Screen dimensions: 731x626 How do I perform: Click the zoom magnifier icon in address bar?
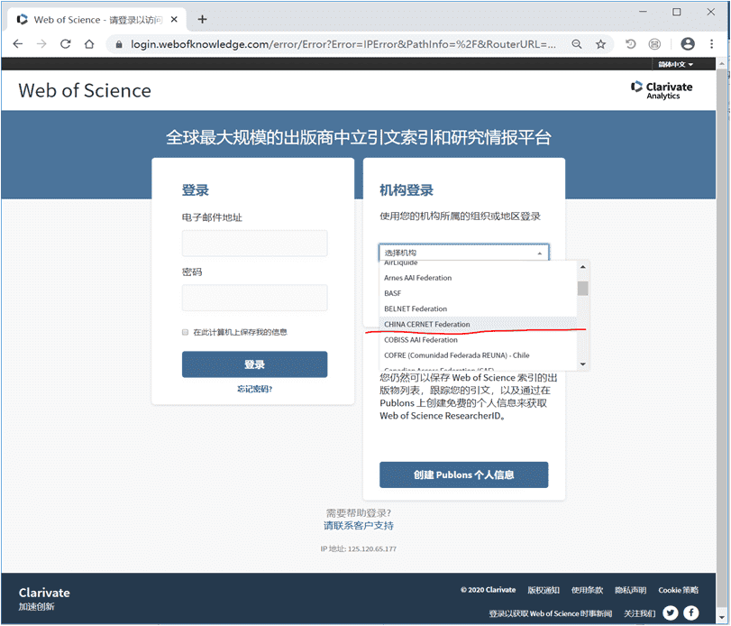pos(577,43)
